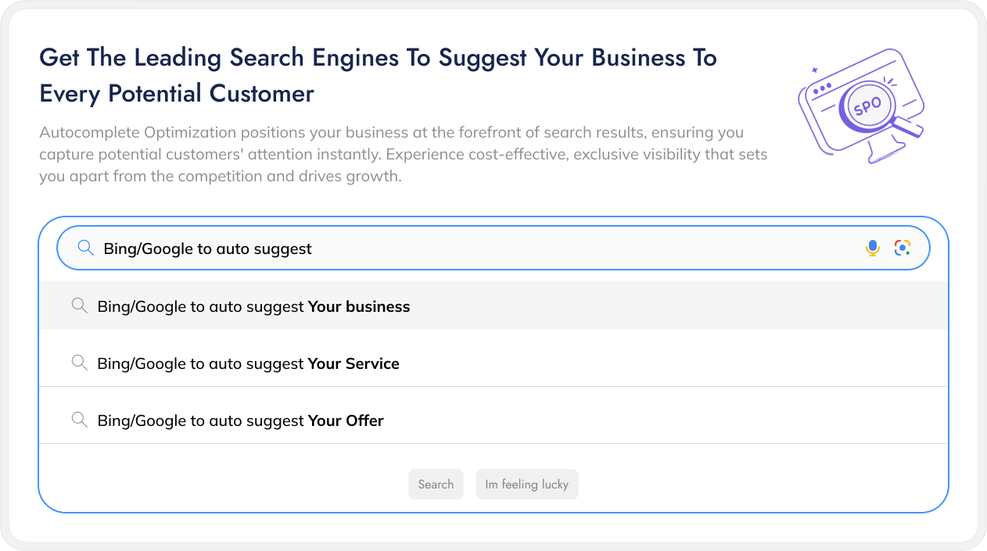Image resolution: width=987 pixels, height=551 pixels.
Task: Choose the bold "Your Service" suggestion text
Action: pos(354,363)
